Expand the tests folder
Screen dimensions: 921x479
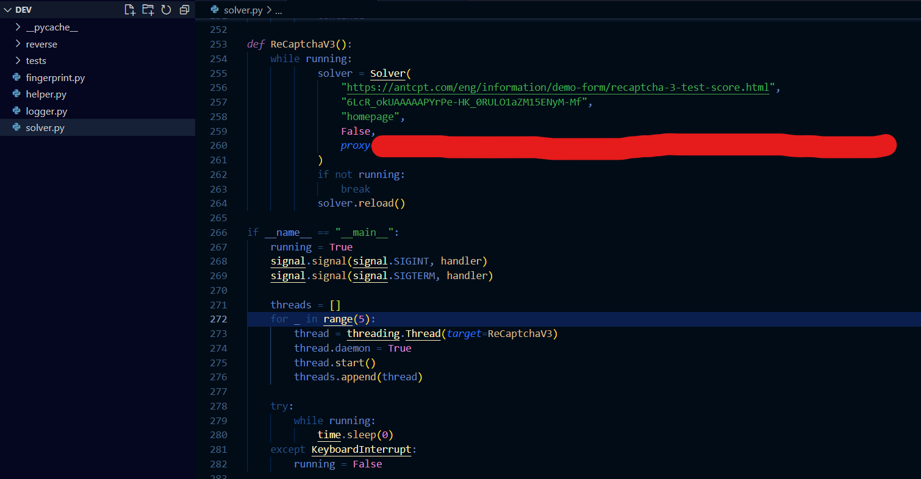click(35, 61)
